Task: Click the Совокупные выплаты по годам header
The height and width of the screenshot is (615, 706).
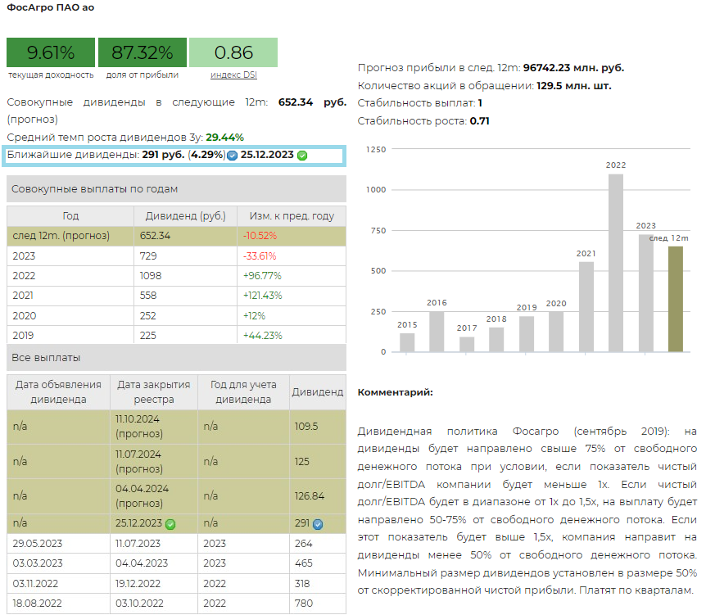Action: click(176, 189)
